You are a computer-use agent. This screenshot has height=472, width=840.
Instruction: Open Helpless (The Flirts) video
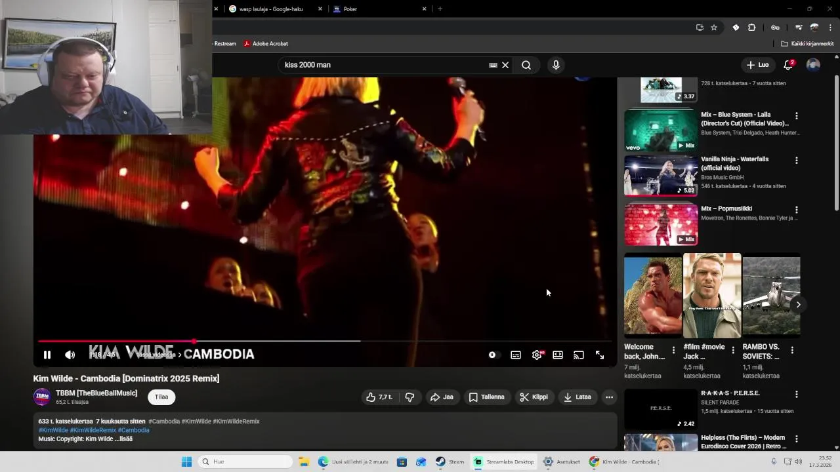[x=661, y=442]
